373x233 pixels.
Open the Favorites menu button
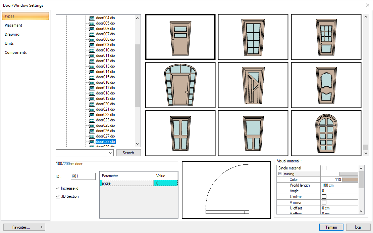[24, 227]
